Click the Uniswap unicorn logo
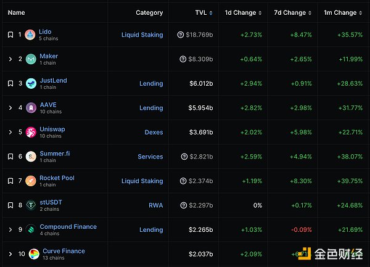 point(31,133)
